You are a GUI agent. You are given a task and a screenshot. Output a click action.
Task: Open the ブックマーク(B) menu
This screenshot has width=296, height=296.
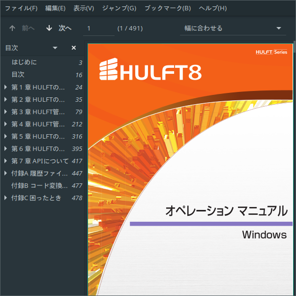(x=168, y=8)
